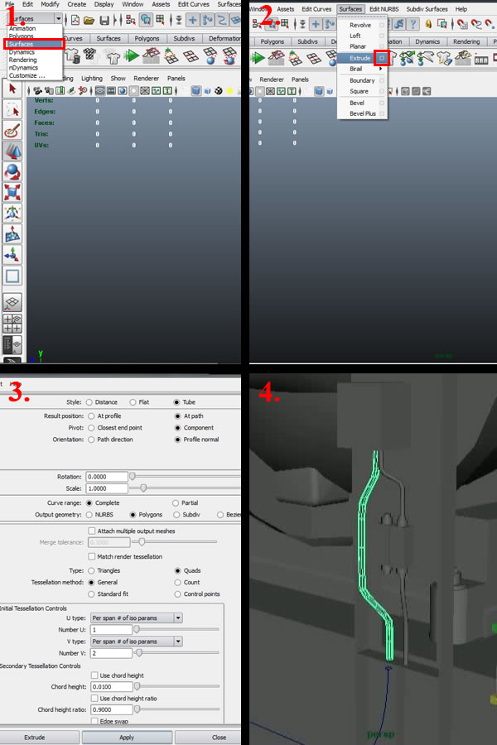The width and height of the screenshot is (497, 745).
Task: Tick the Use chord height checkbox
Action: (x=94, y=675)
